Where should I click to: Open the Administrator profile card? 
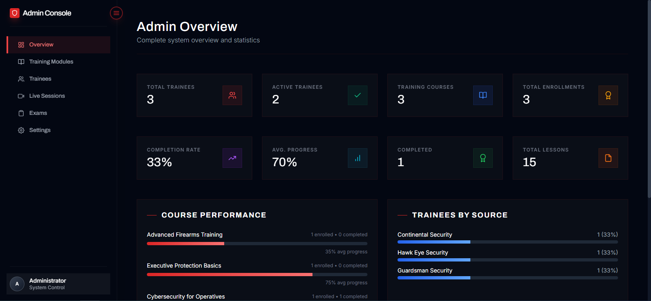(x=58, y=284)
